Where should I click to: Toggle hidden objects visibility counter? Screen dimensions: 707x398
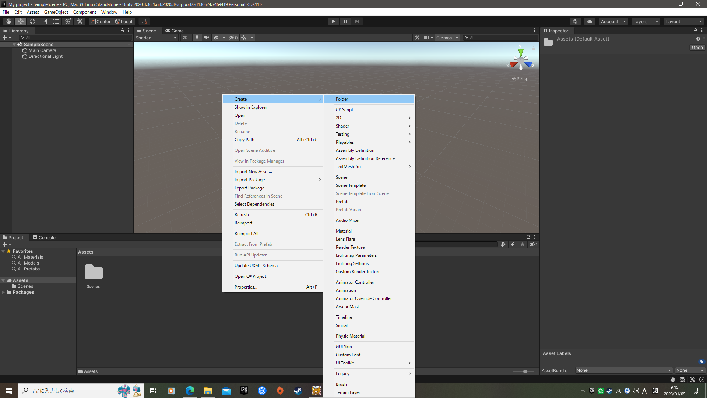(x=233, y=38)
